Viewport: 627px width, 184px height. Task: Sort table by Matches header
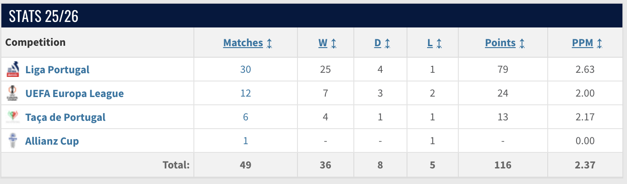pos(243,43)
